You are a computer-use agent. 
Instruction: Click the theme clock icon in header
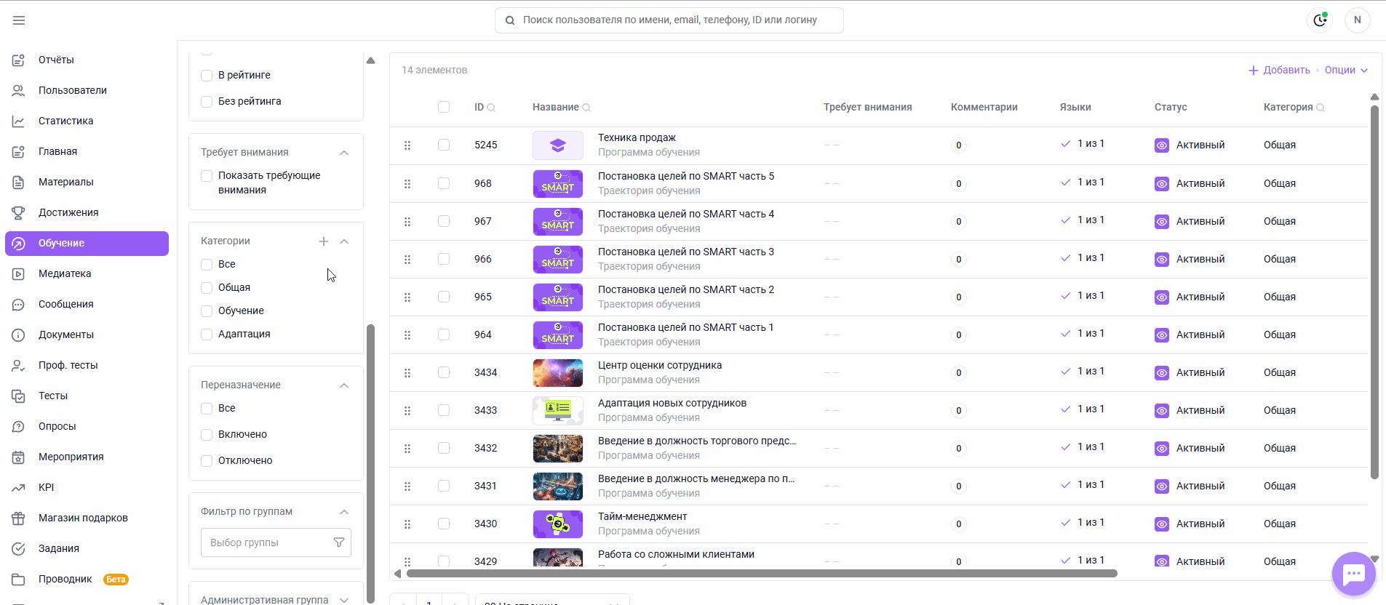[1320, 20]
